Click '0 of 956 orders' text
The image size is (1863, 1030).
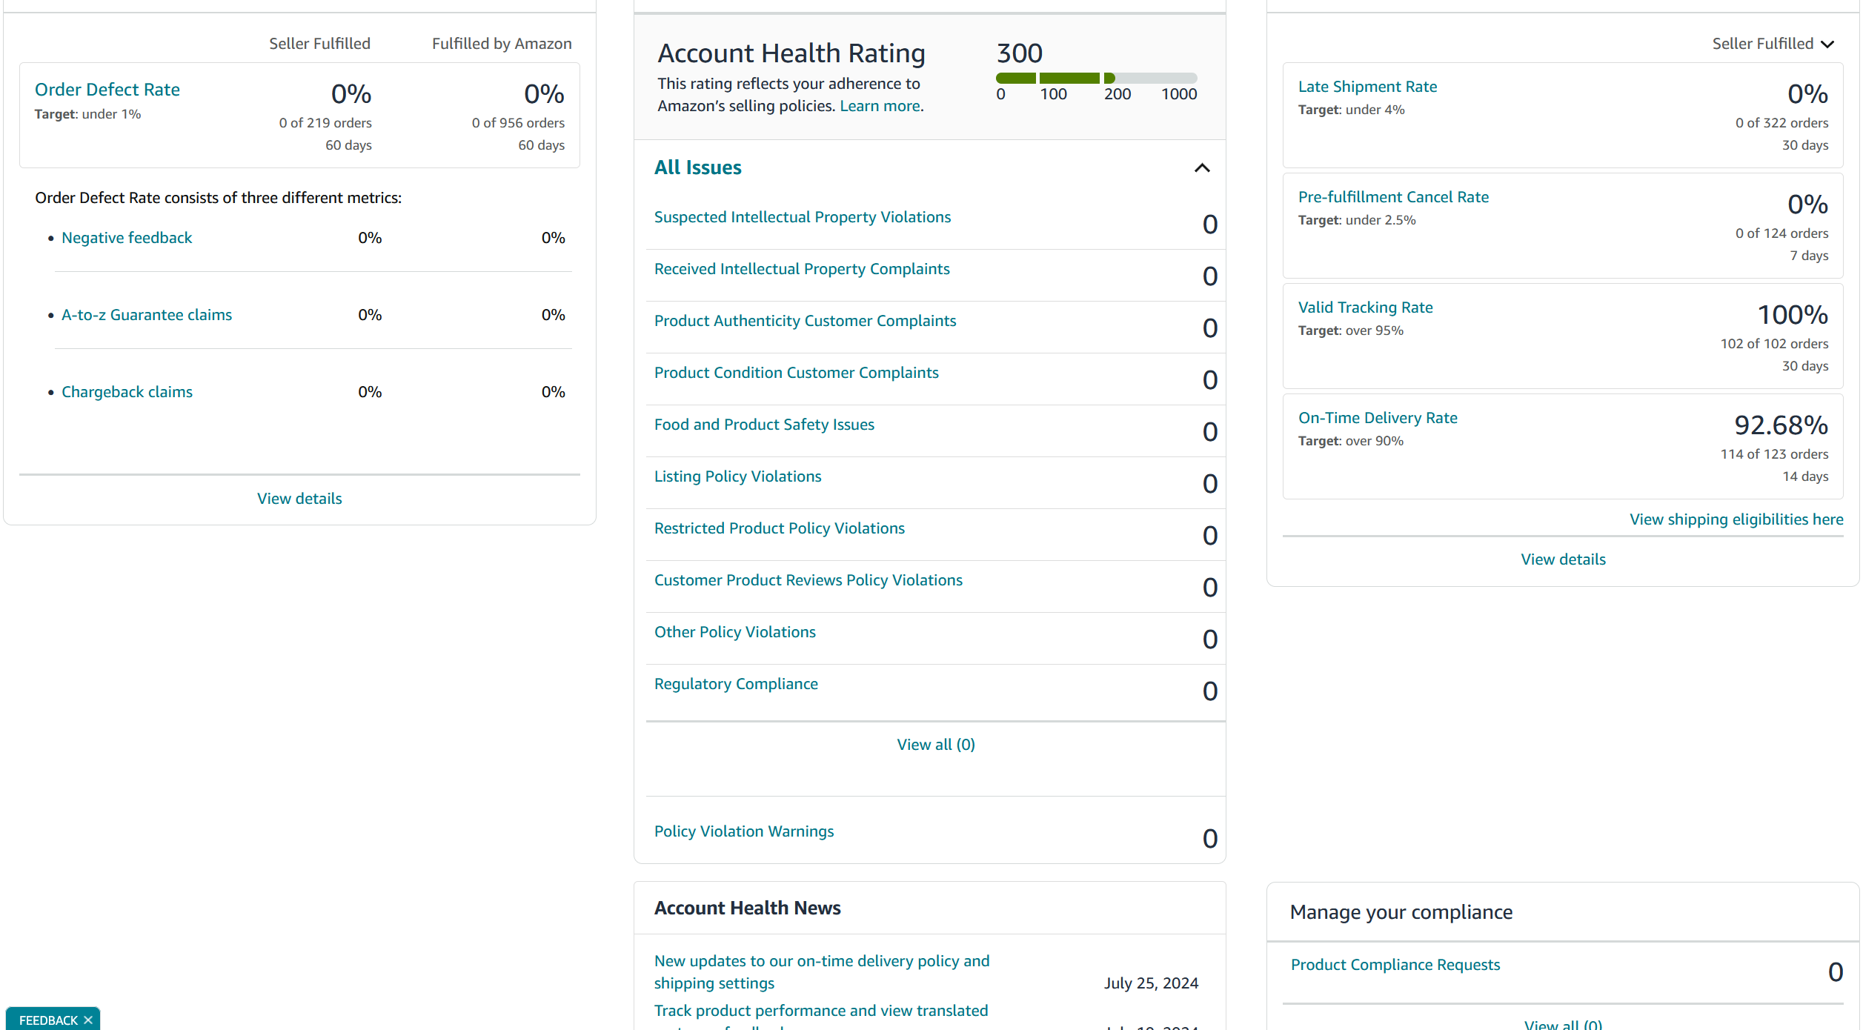pos(518,123)
